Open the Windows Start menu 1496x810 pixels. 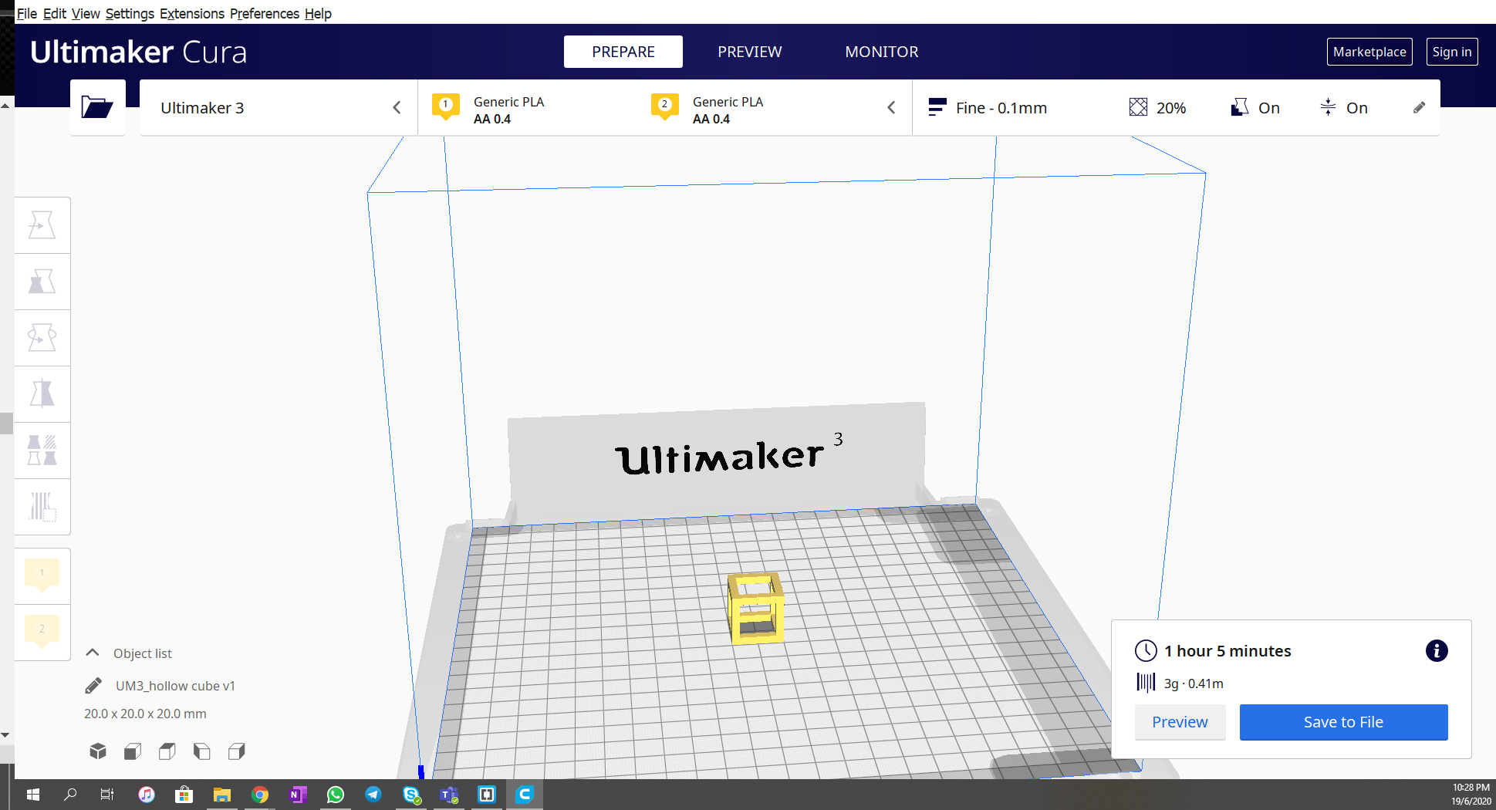(x=33, y=795)
